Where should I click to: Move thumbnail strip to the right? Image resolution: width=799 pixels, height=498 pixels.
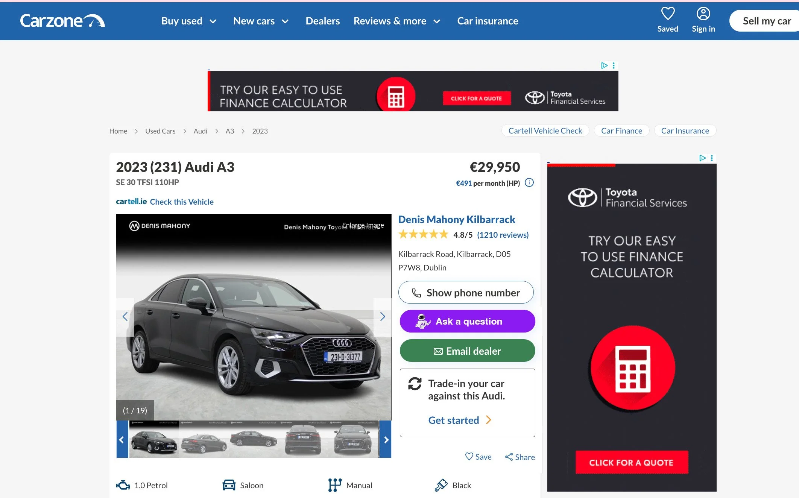point(386,439)
